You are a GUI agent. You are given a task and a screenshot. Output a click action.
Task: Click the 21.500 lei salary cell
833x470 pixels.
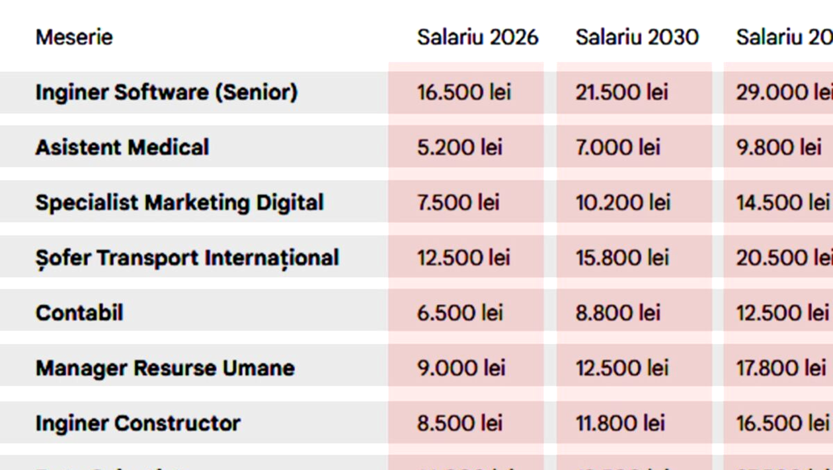(x=621, y=92)
